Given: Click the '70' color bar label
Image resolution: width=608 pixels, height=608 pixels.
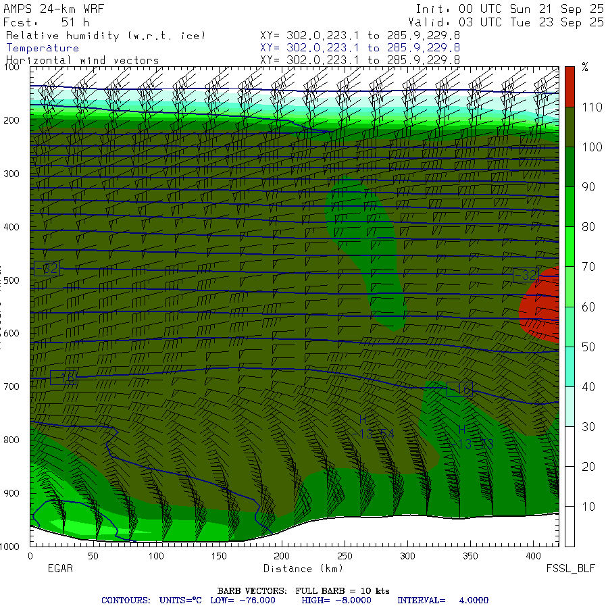Looking at the screenshot, I should [588, 267].
